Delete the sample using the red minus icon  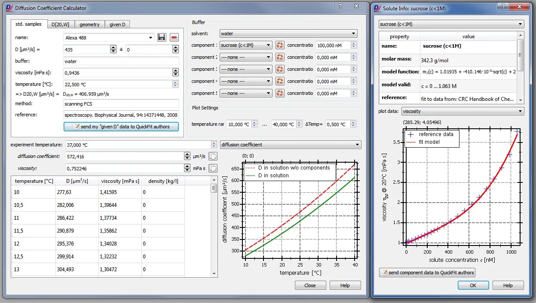(x=174, y=37)
